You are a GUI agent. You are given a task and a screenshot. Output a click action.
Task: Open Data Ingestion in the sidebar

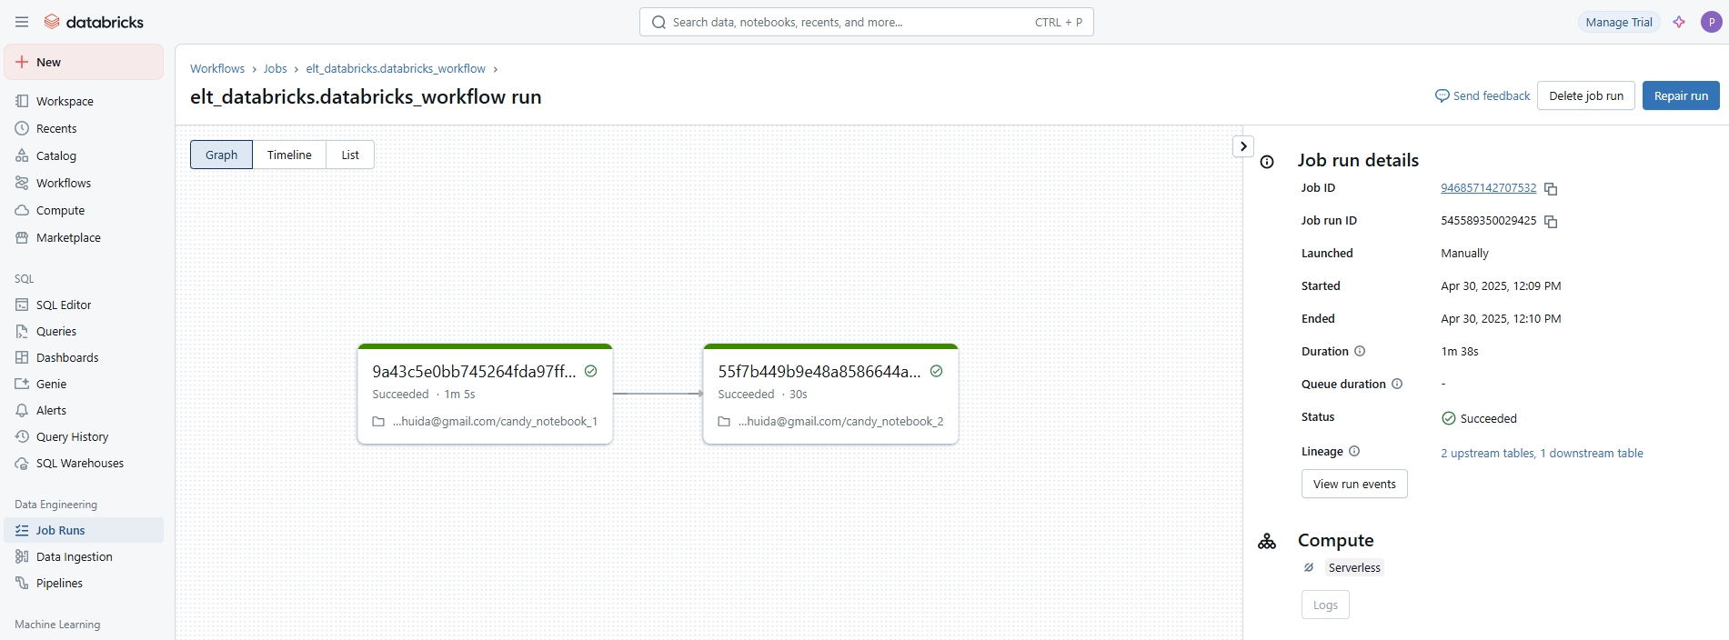[x=84, y=556]
